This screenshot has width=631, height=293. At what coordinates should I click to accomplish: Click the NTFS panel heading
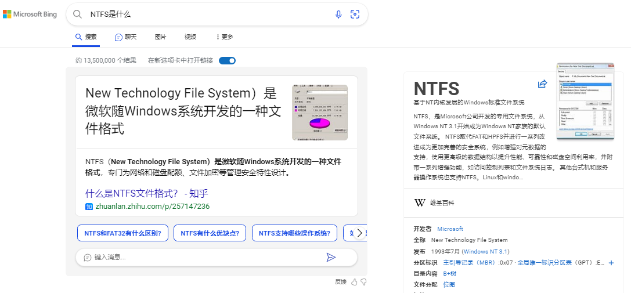tap(436, 88)
